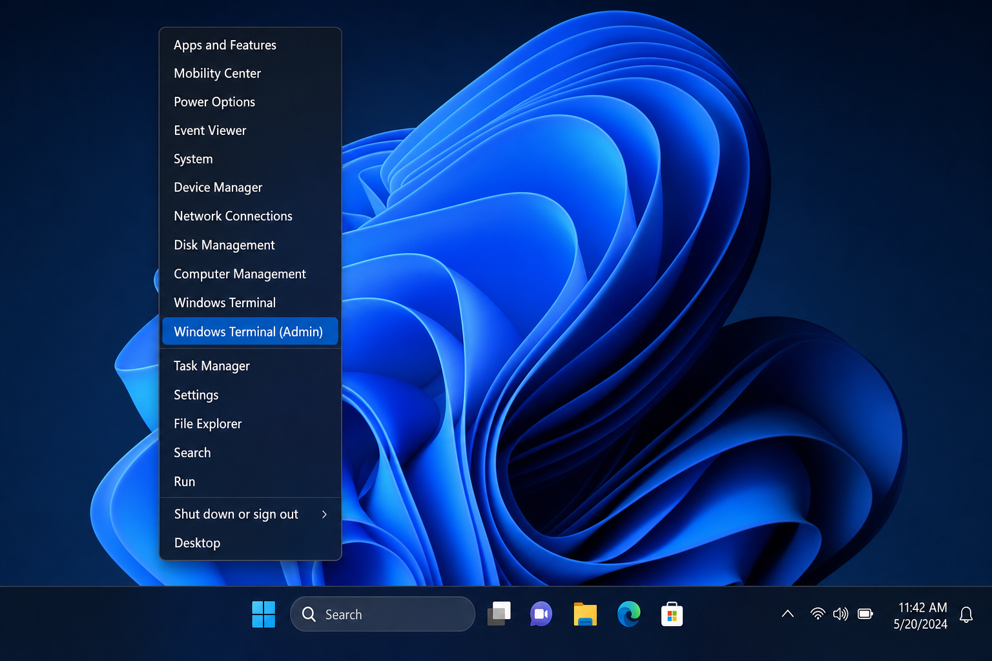This screenshot has width=992, height=661.
Task: Select System in the context menu
Action: 250,159
